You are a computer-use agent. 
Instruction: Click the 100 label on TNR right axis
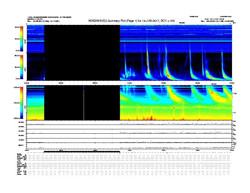pyautogui.click(x=235, y=93)
